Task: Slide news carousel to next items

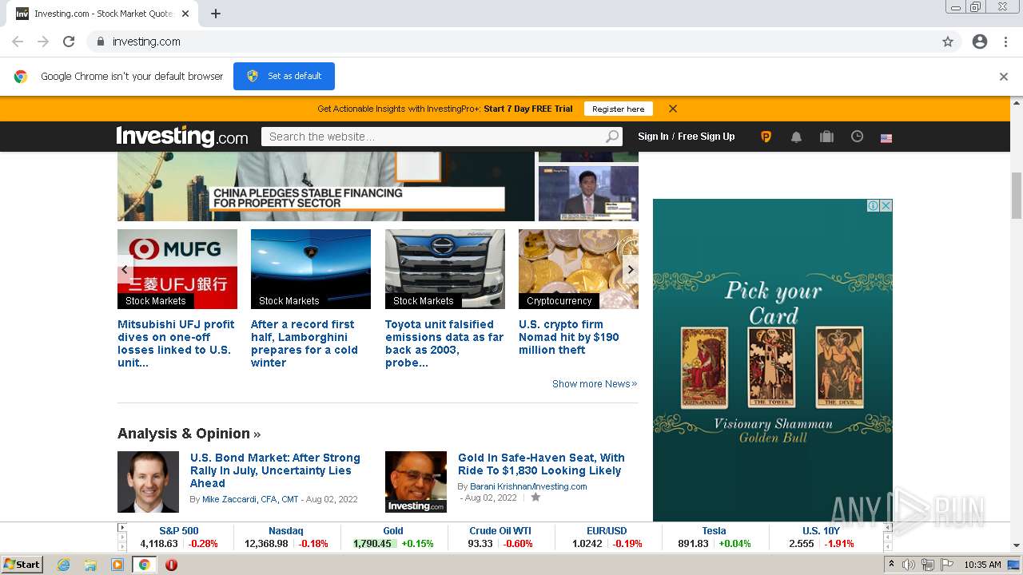Action: 631,270
